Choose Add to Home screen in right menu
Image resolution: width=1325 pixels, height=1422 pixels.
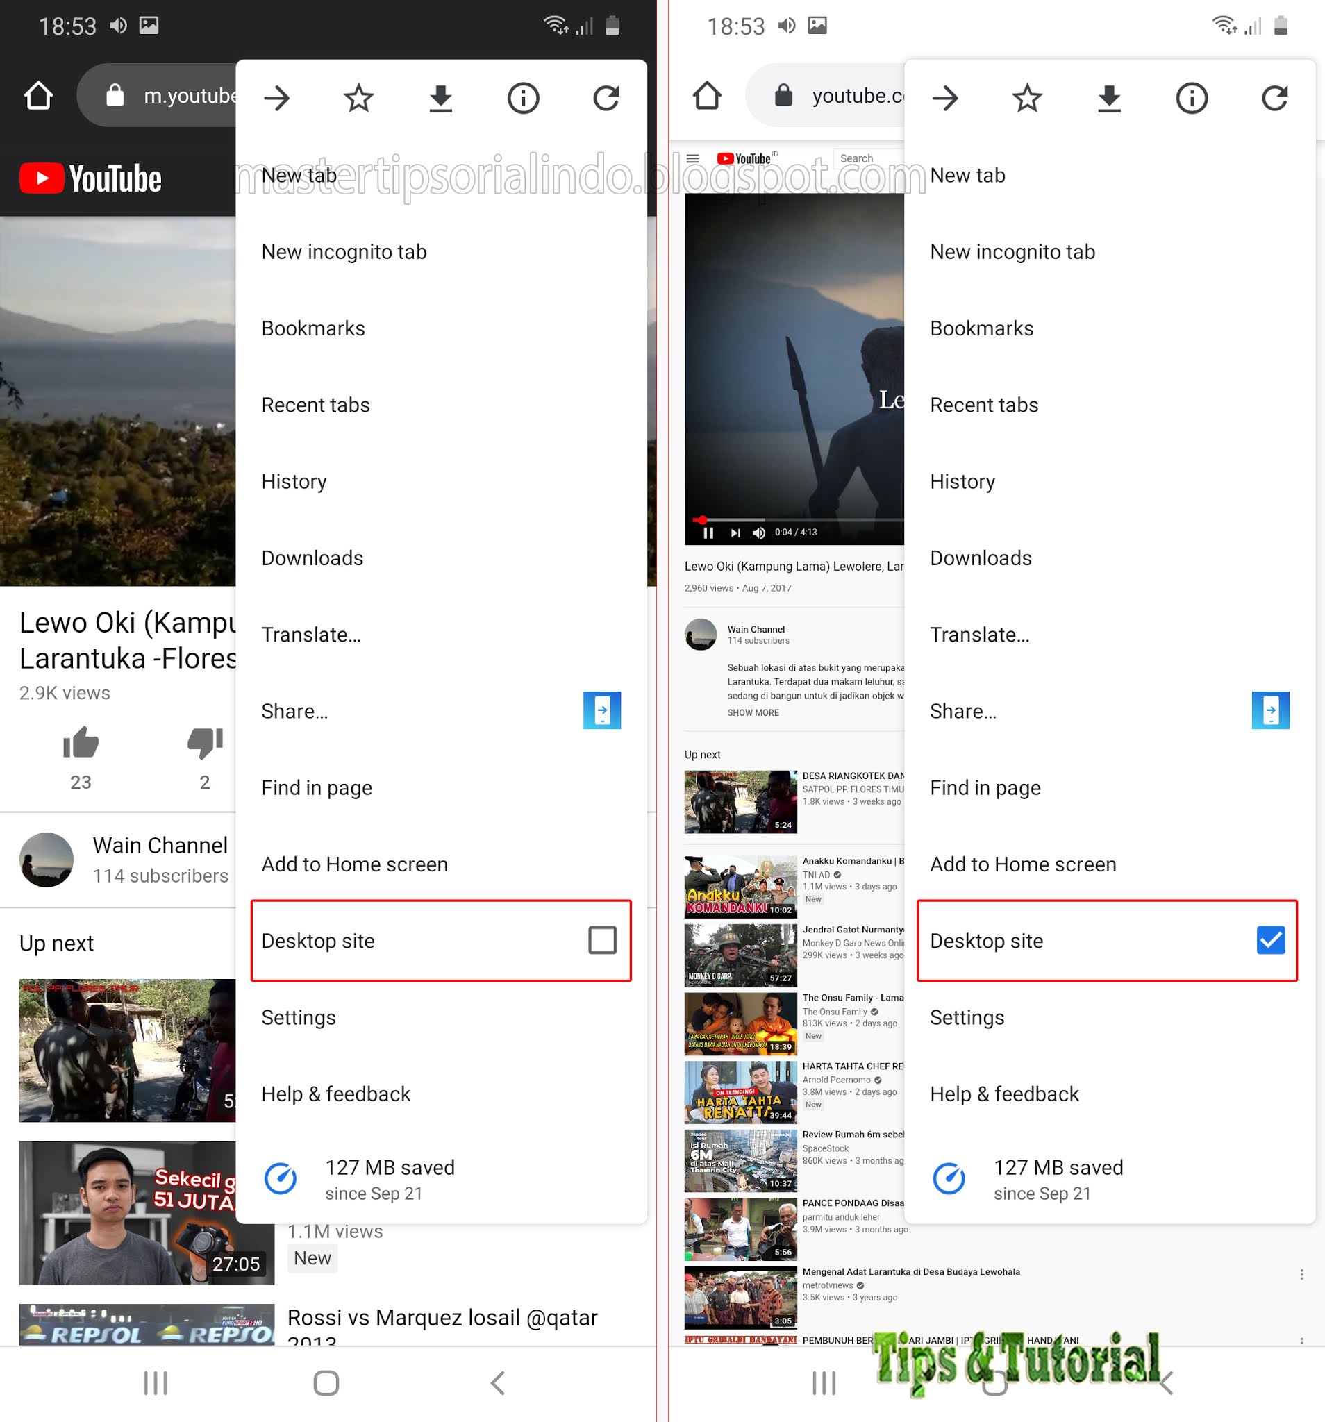pyautogui.click(x=1109, y=864)
